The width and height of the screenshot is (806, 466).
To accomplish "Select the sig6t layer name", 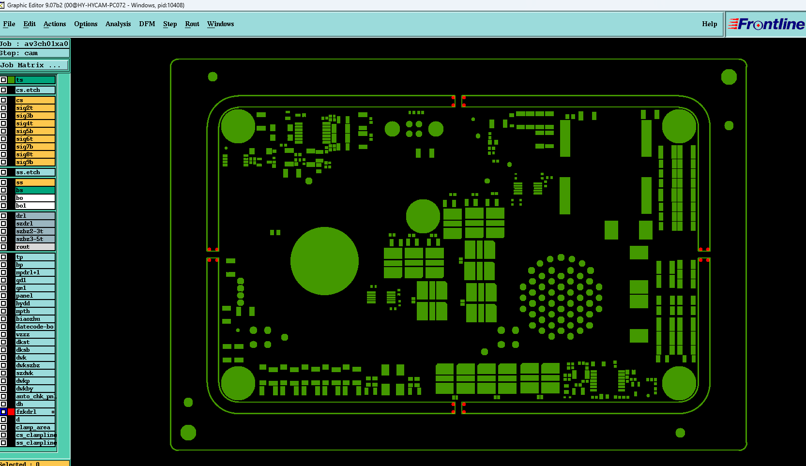I will click(x=35, y=139).
